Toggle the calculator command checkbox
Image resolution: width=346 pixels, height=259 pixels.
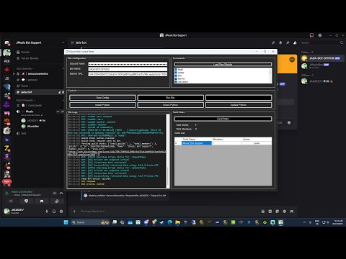176,82
